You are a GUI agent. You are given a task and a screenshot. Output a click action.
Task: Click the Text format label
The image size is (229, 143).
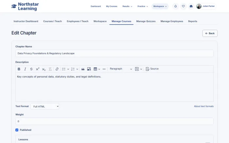pyautogui.click(x=22, y=106)
